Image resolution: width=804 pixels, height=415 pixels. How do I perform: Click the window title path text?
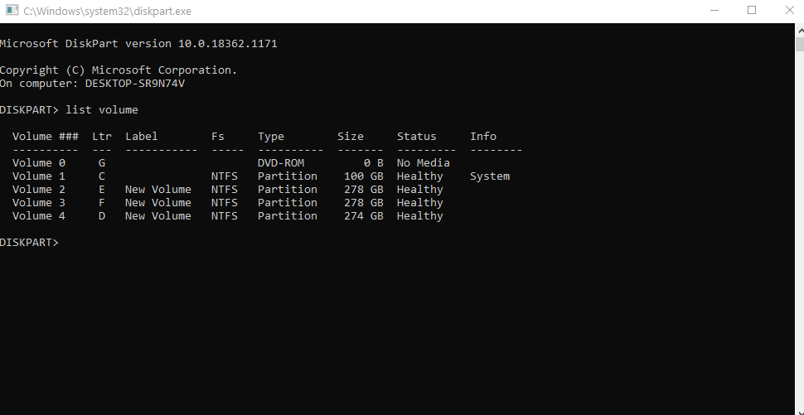click(107, 12)
